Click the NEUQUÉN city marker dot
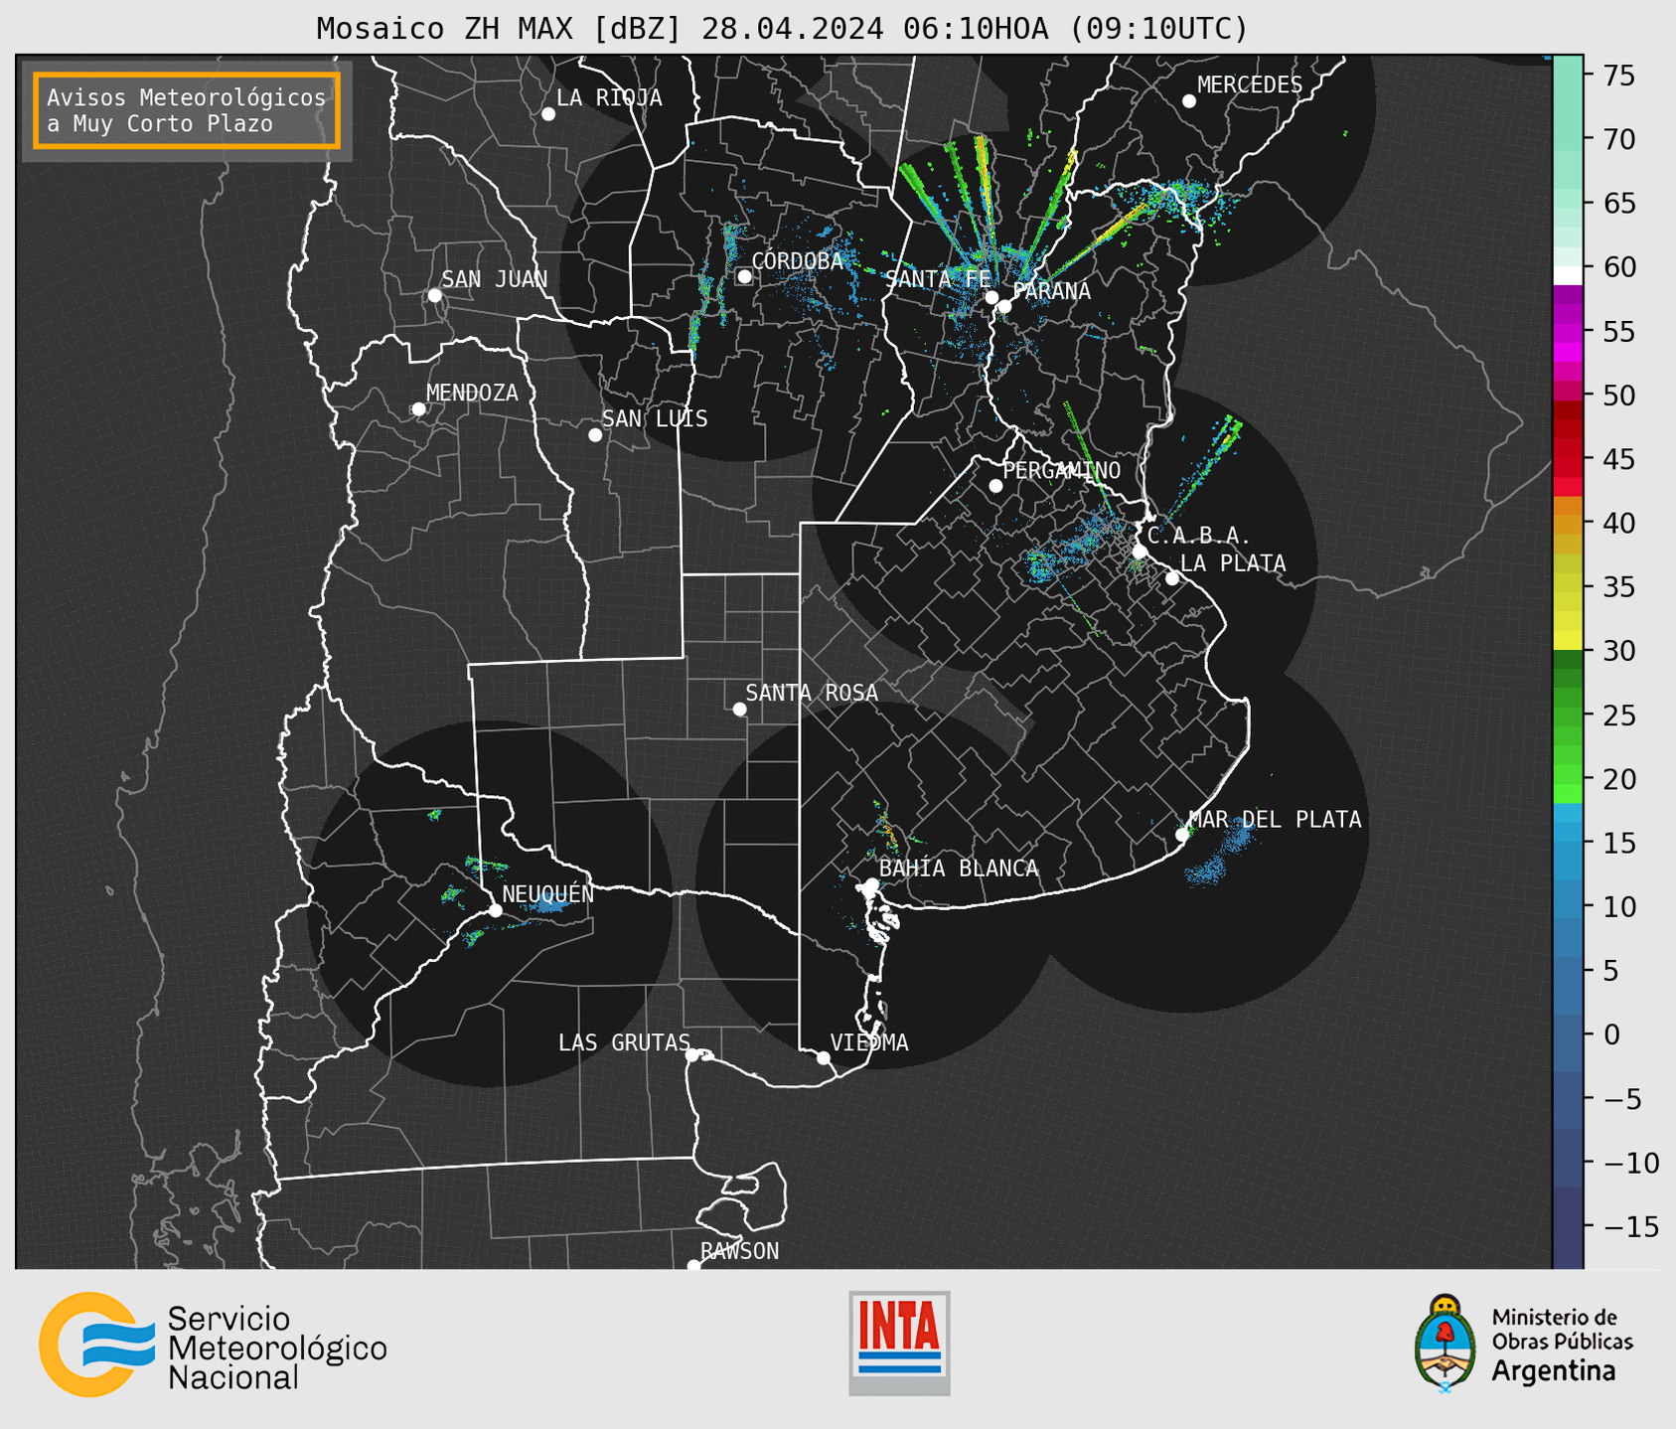The width and height of the screenshot is (1676, 1429). (x=495, y=910)
